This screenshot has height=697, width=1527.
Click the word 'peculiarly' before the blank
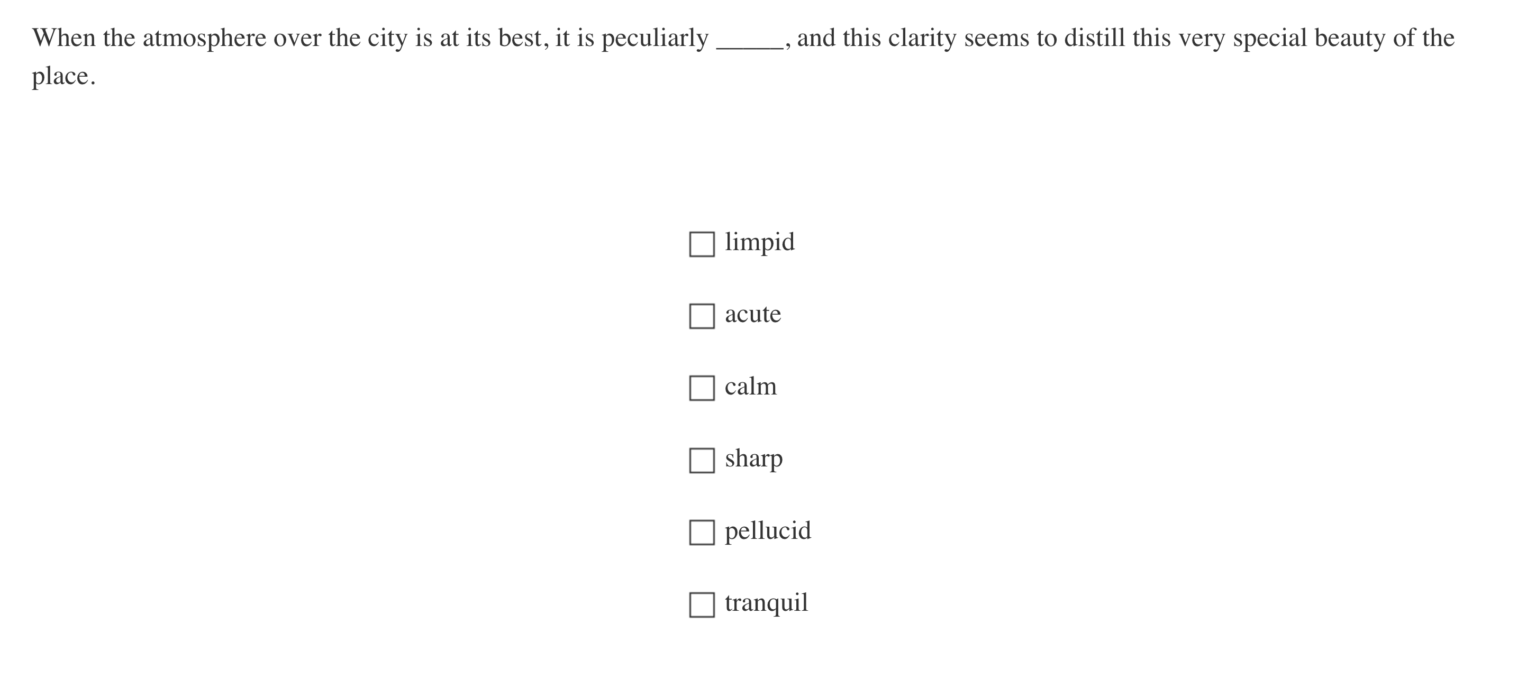655,38
